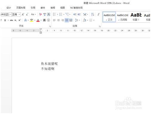Click the Align Right icon
Viewport: 151px width, 114px height.
point(63,20)
